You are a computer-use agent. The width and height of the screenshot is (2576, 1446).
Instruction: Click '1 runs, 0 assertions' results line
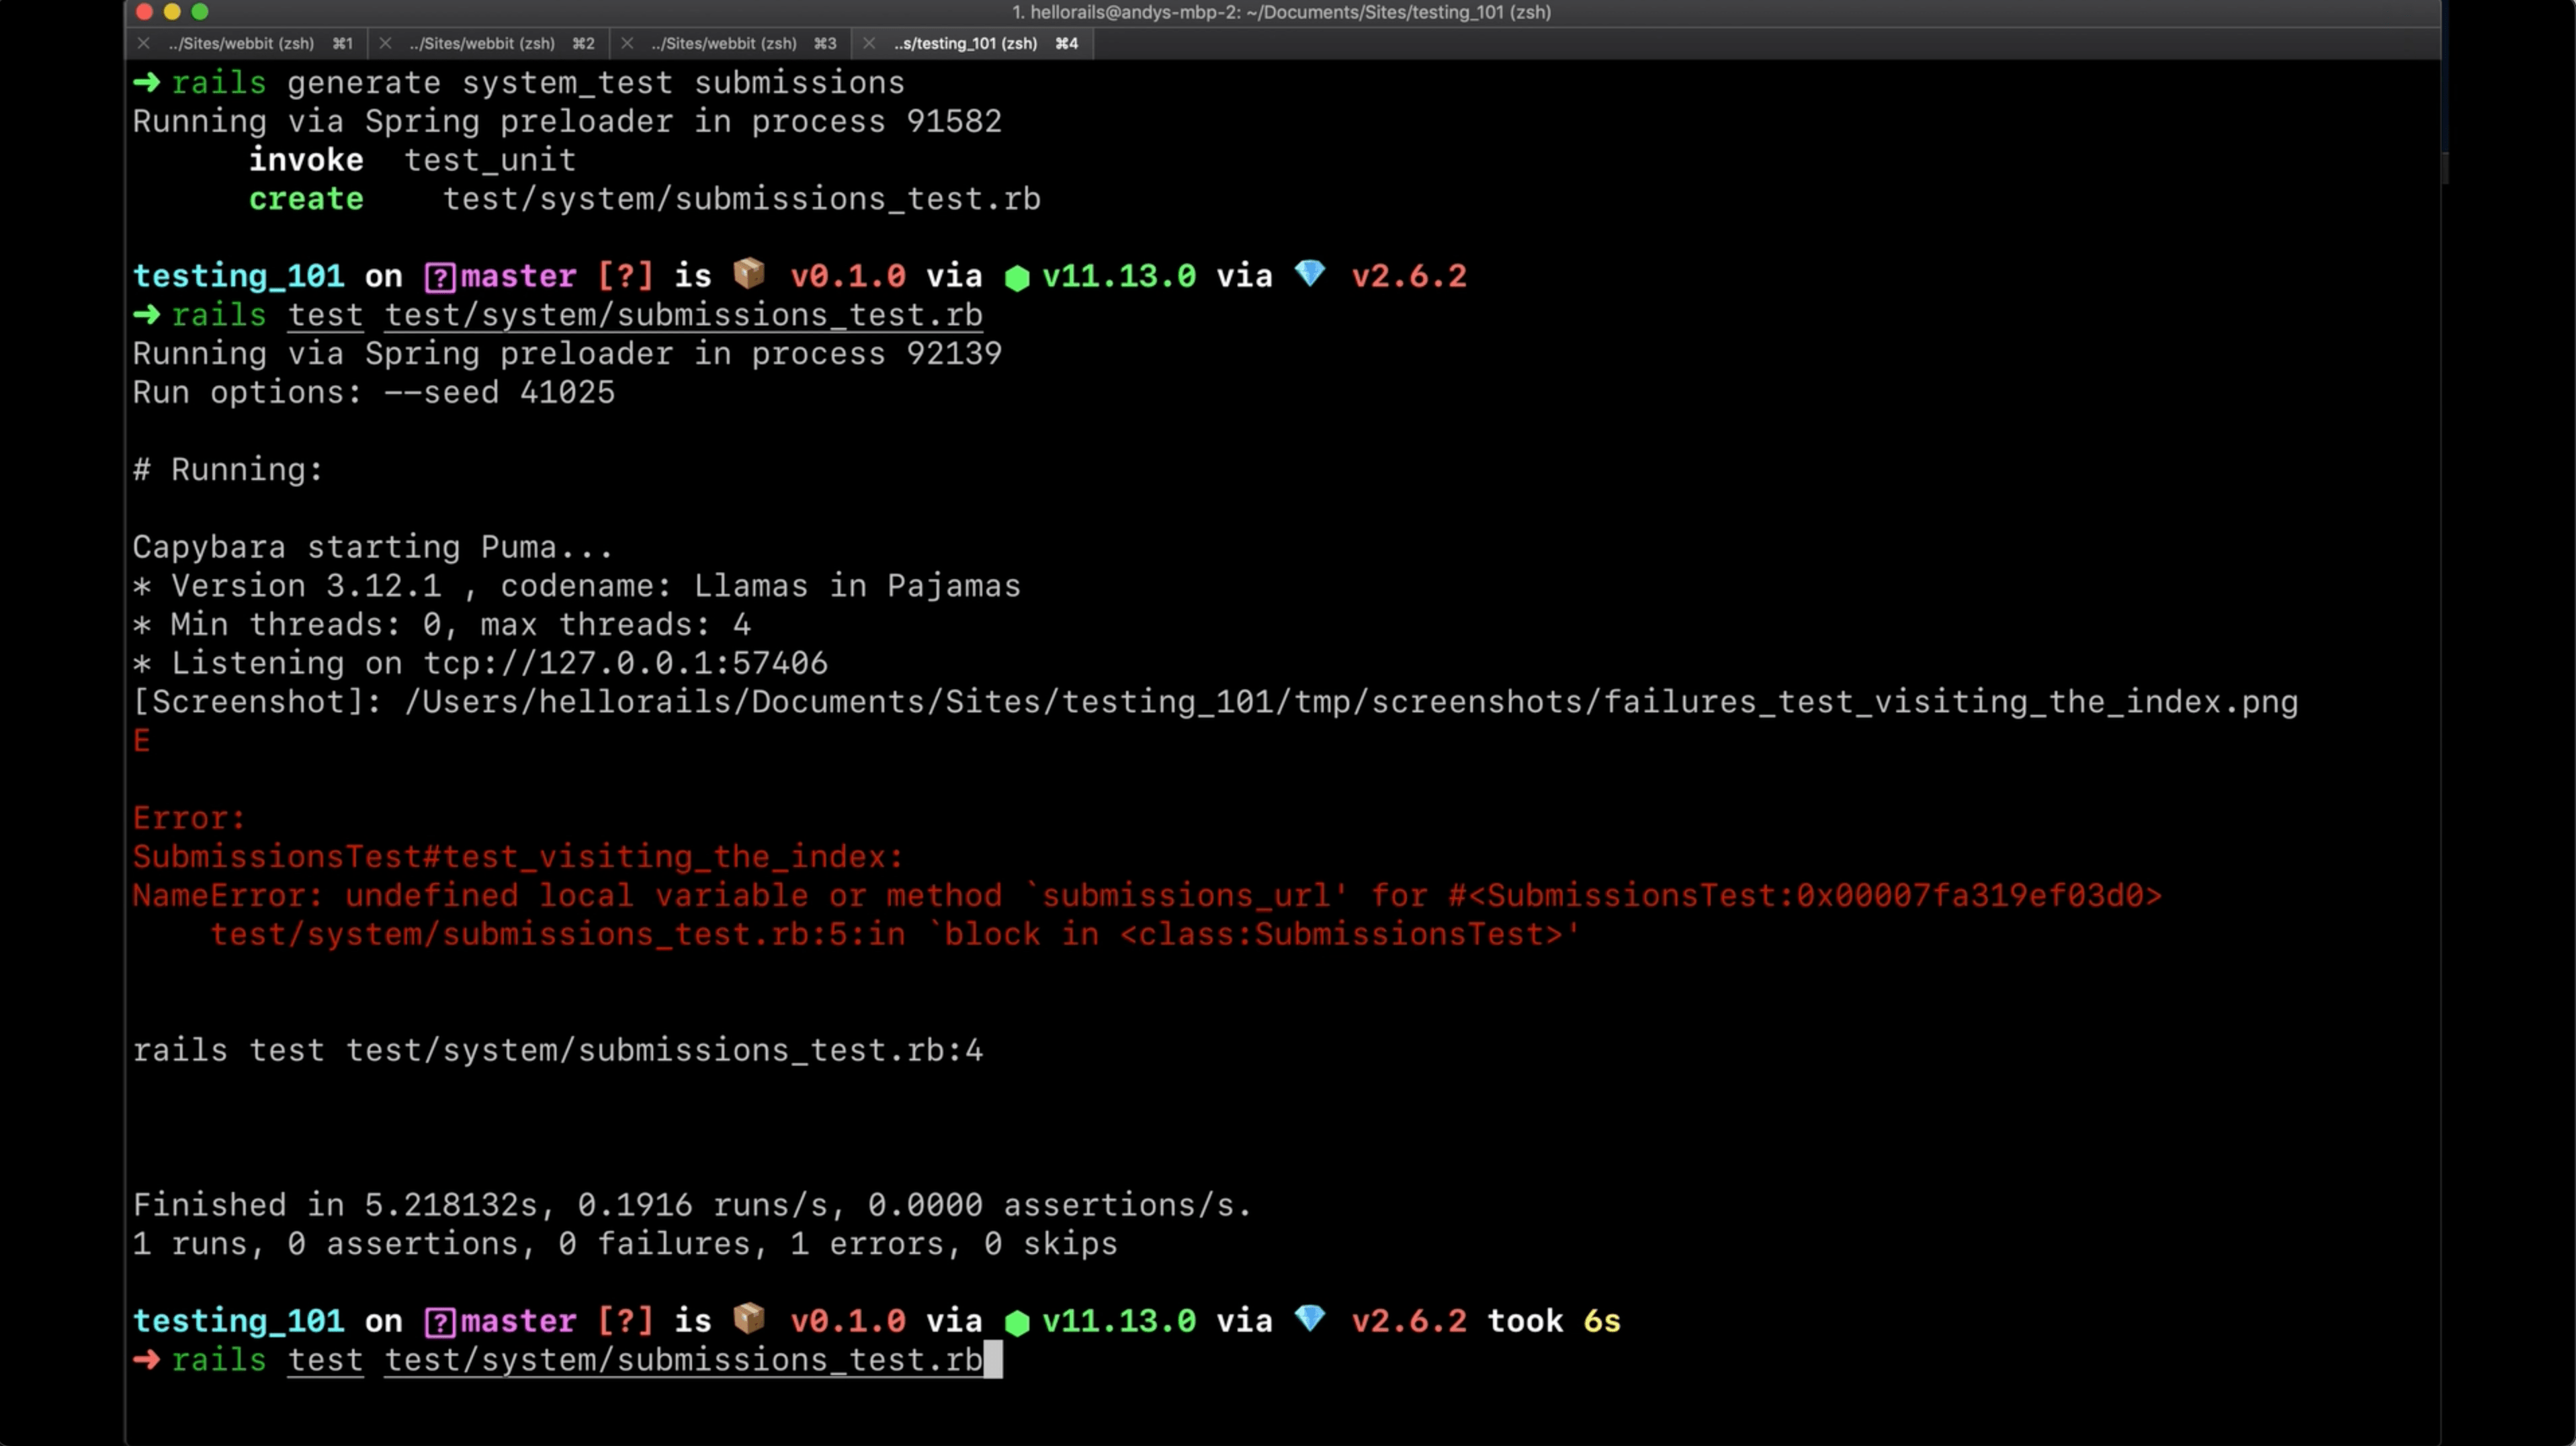pyautogui.click(x=625, y=1244)
